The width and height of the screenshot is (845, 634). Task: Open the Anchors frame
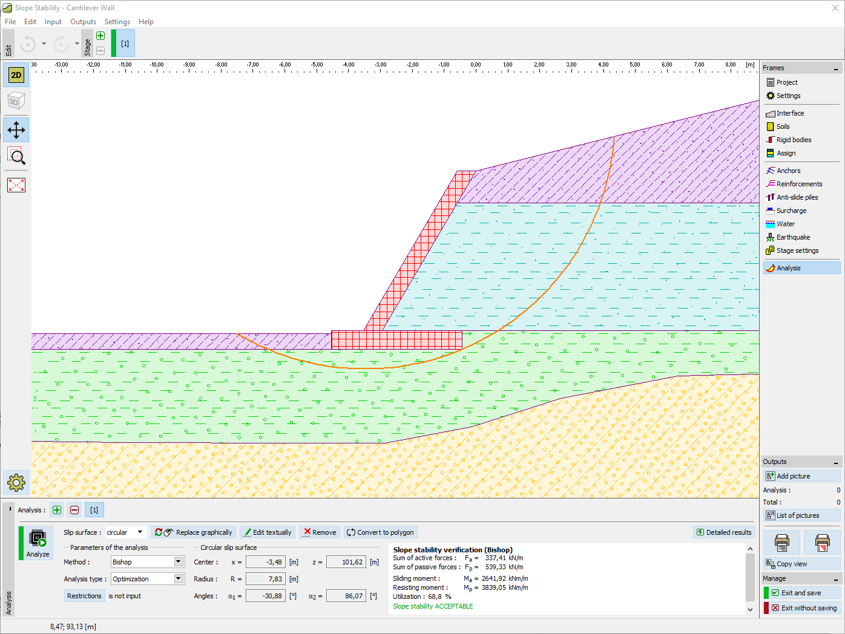click(788, 171)
